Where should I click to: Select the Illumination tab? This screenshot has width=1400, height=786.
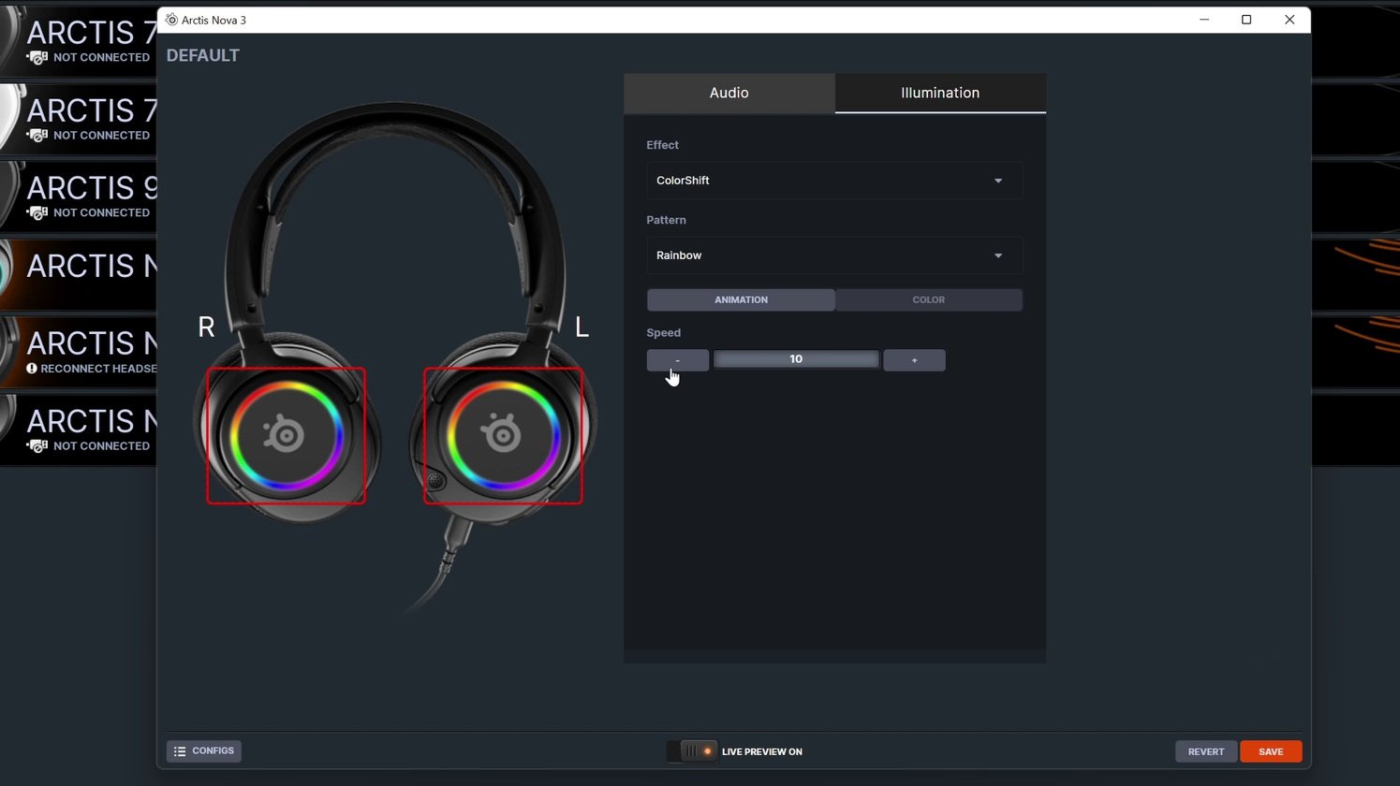tap(940, 93)
